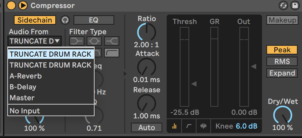The height and width of the screenshot is (138, 302).
Task: Select Peak detection mode
Action: click(x=282, y=50)
